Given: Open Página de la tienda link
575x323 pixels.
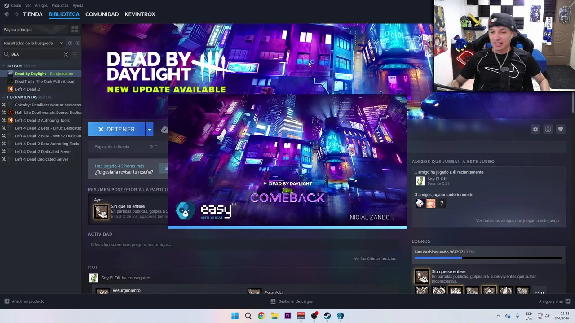Looking at the screenshot, I should click(112, 147).
